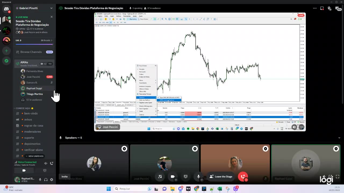
Task: Click the server boost progress bar under LVL 3
Action: click(34, 44)
